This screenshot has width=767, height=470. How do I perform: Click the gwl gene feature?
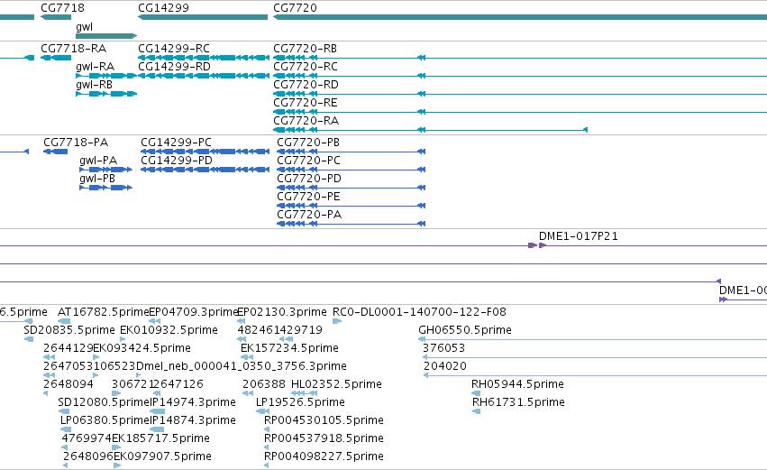(106, 36)
